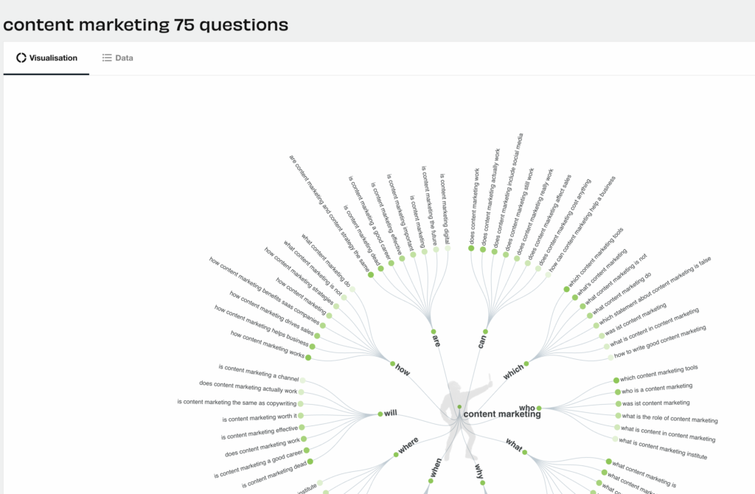Open 'does content marketing work' question at top
Screen dimensions: 755x494
[x=474, y=206]
